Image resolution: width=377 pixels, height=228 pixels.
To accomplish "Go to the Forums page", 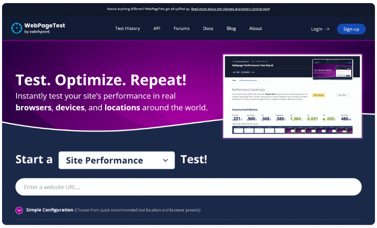I will tap(182, 28).
